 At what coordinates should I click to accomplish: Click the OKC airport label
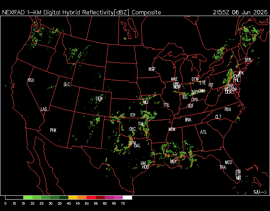pyautogui.click(x=132, y=129)
